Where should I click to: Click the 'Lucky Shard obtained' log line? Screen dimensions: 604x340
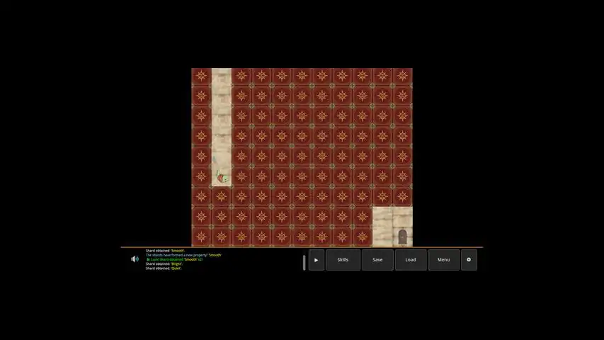[174, 259]
